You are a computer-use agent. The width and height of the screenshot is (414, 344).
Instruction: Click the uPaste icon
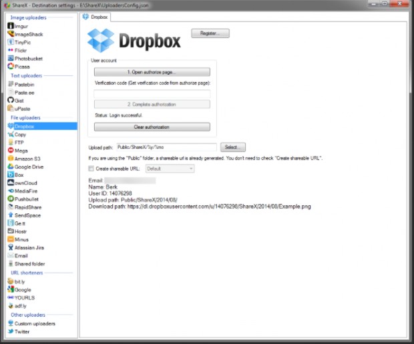tap(11, 109)
